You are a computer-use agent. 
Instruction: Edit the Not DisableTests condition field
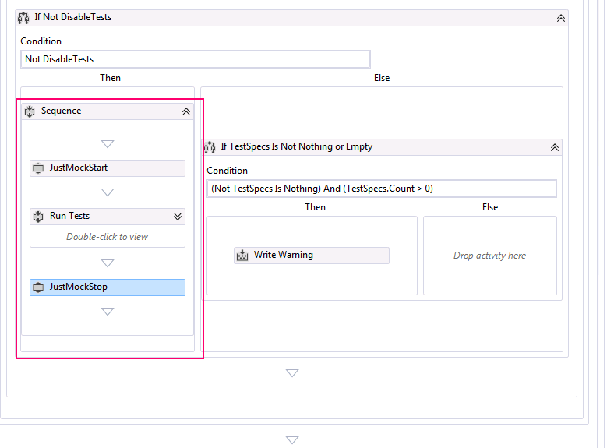[195, 59]
